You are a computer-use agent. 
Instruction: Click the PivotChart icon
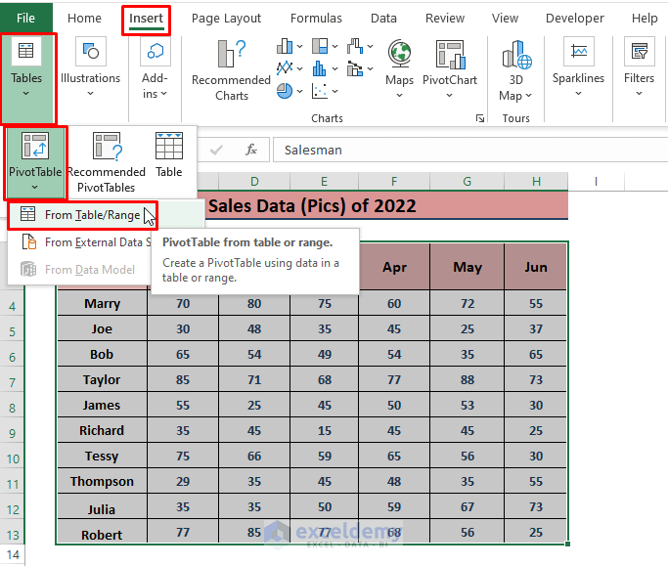tap(450, 55)
